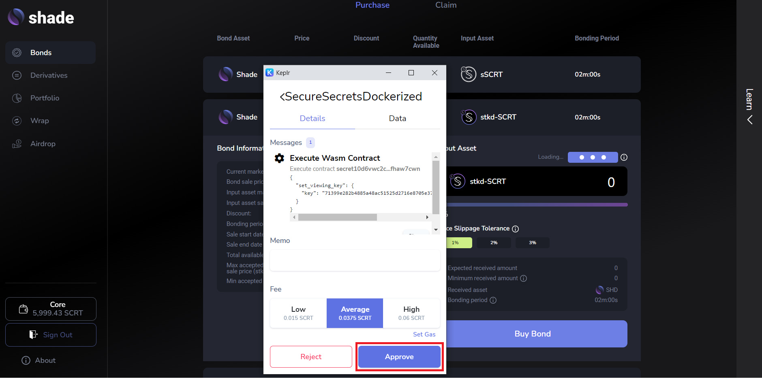The height and width of the screenshot is (379, 762).
Task: Click the info icon next to Loading bar
Action: (x=624, y=157)
